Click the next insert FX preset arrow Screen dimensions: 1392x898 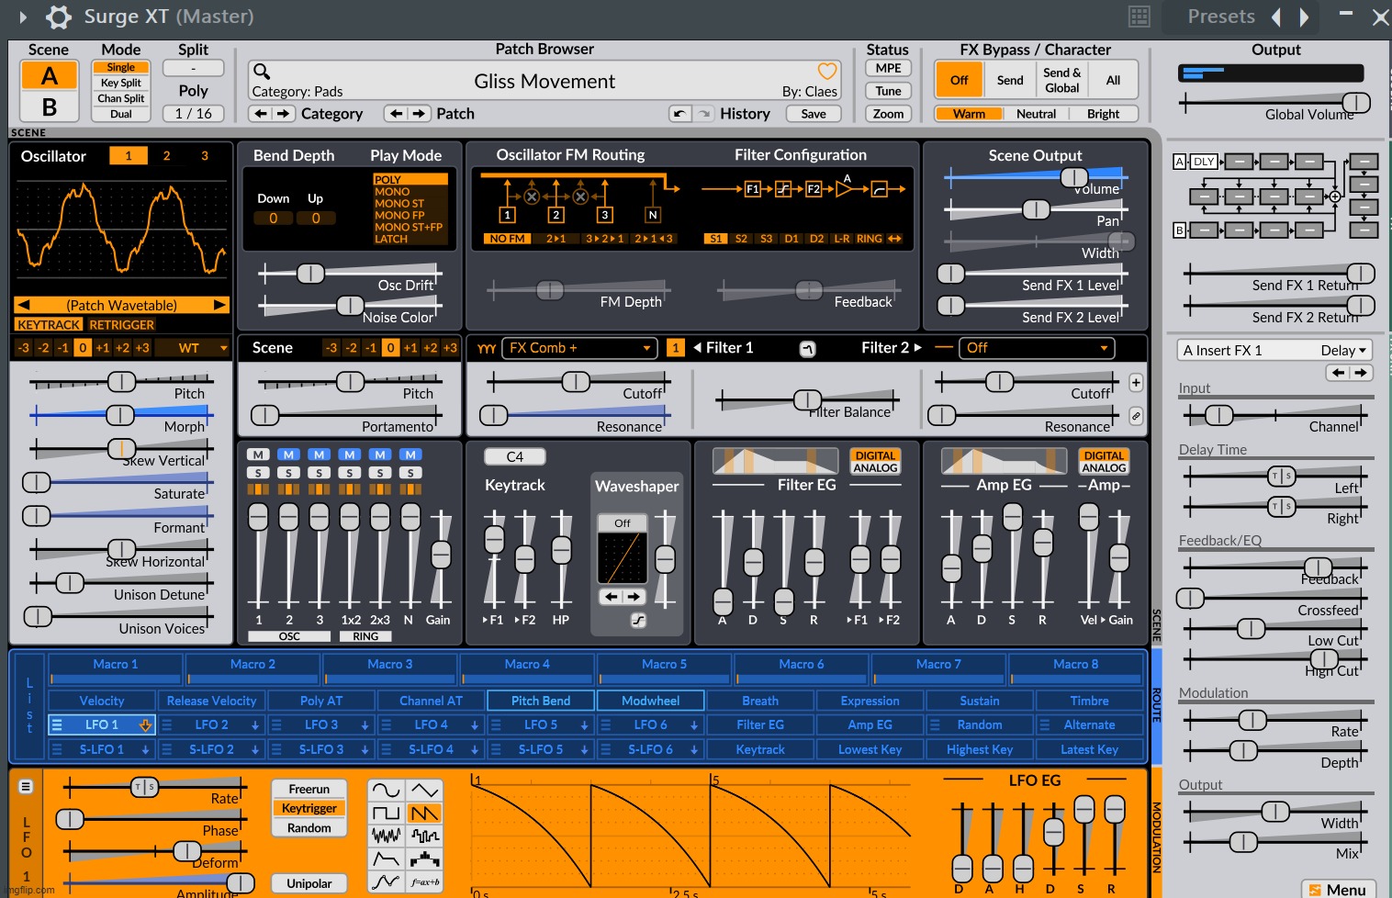click(1361, 373)
